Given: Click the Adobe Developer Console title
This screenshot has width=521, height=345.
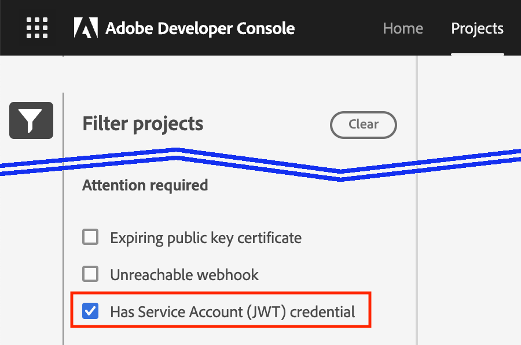Looking at the screenshot, I should pyautogui.click(x=200, y=28).
